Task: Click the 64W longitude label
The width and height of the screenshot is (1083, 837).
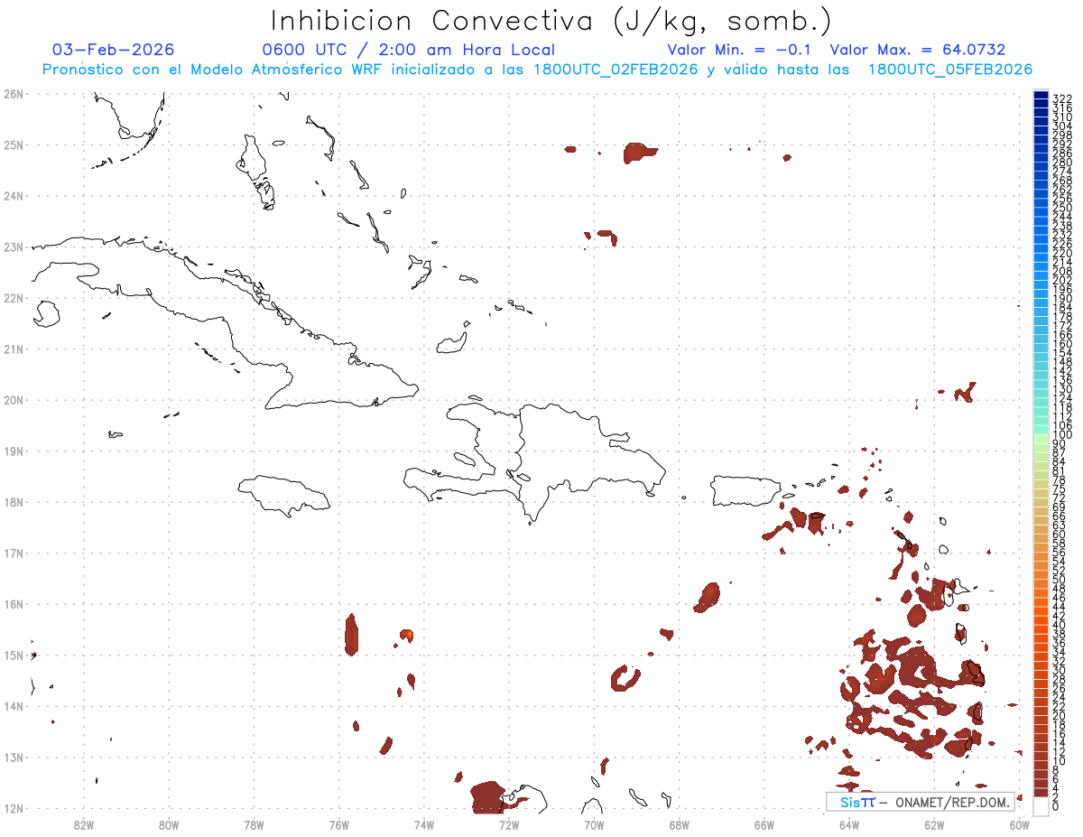Action: pos(849,824)
